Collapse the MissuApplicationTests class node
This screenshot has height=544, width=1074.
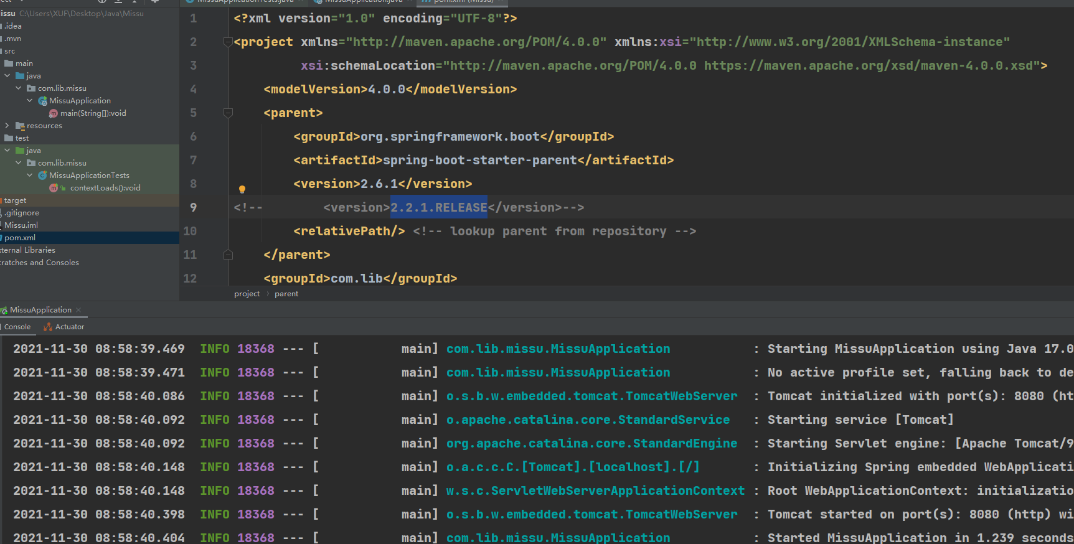click(x=30, y=176)
